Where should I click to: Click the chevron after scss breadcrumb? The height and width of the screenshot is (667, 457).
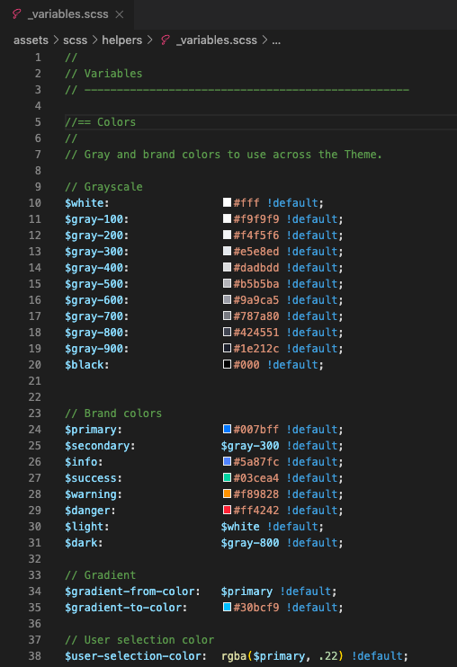coord(94,40)
